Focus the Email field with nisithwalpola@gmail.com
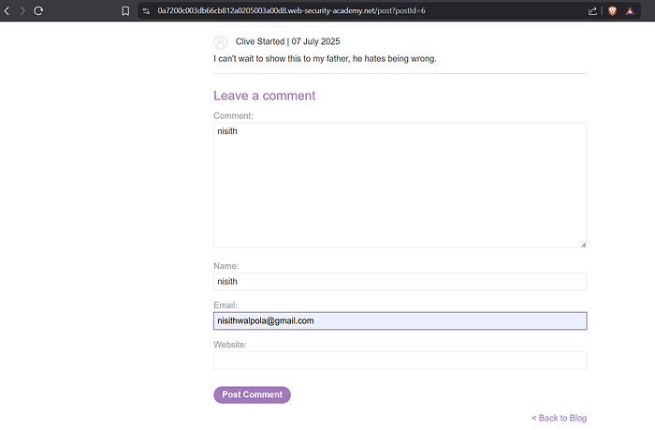 (x=400, y=320)
